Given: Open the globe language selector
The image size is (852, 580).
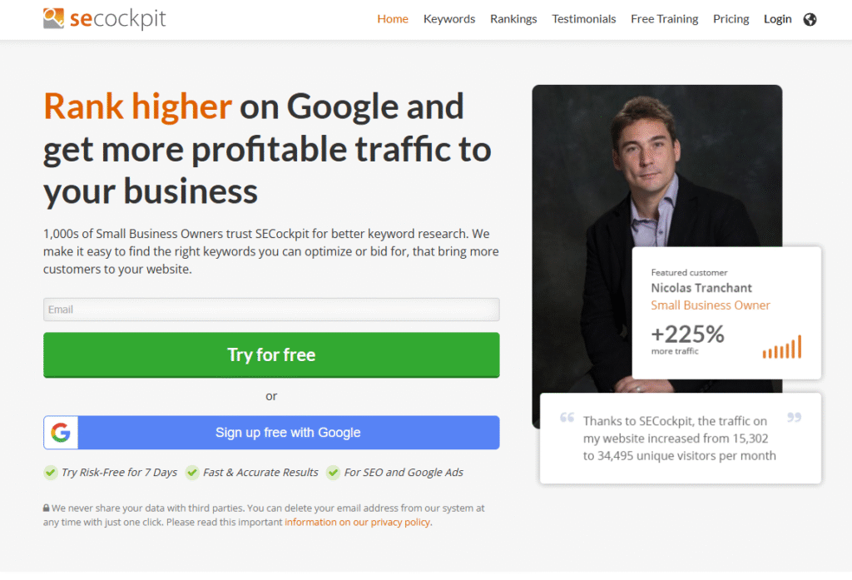Looking at the screenshot, I should pos(810,19).
